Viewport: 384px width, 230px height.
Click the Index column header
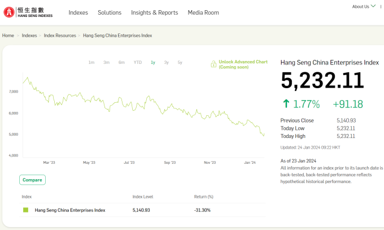tap(27, 197)
